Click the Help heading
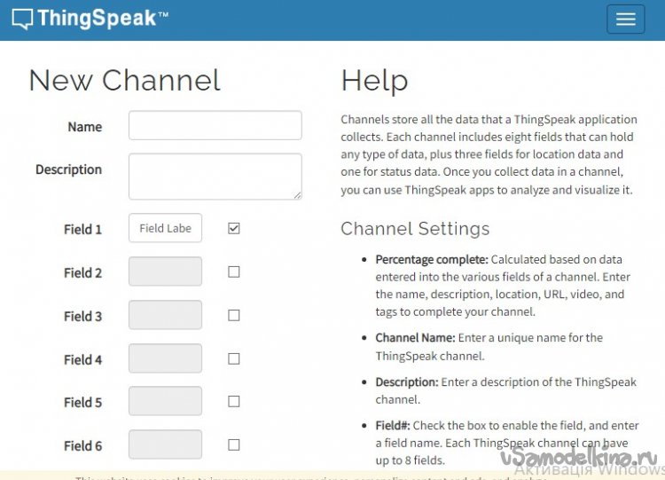Viewport: 665px width, 480px height. pos(374,81)
